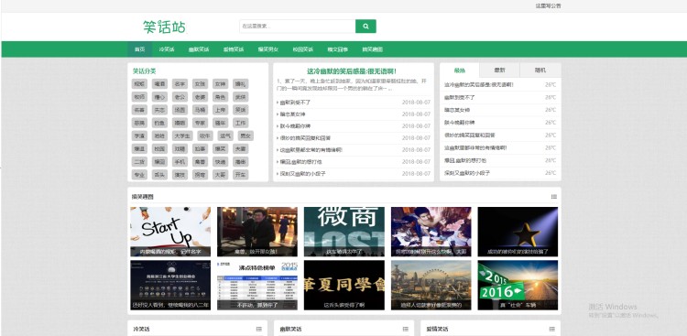Select the 女孩 category tag
Viewport: 687px width, 336px height.
(200, 83)
